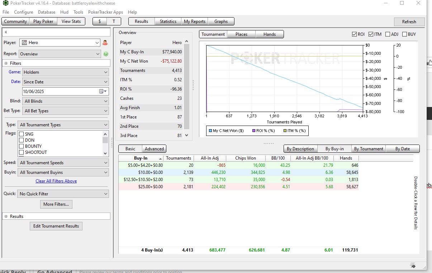This screenshot has height=273, width=432.
Task: Open the Bet Type dropdown
Action: click(x=65, y=111)
